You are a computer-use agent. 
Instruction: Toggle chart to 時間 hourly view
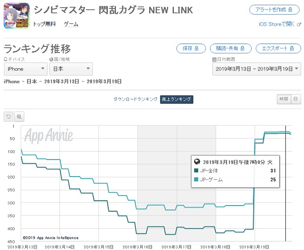284,99
